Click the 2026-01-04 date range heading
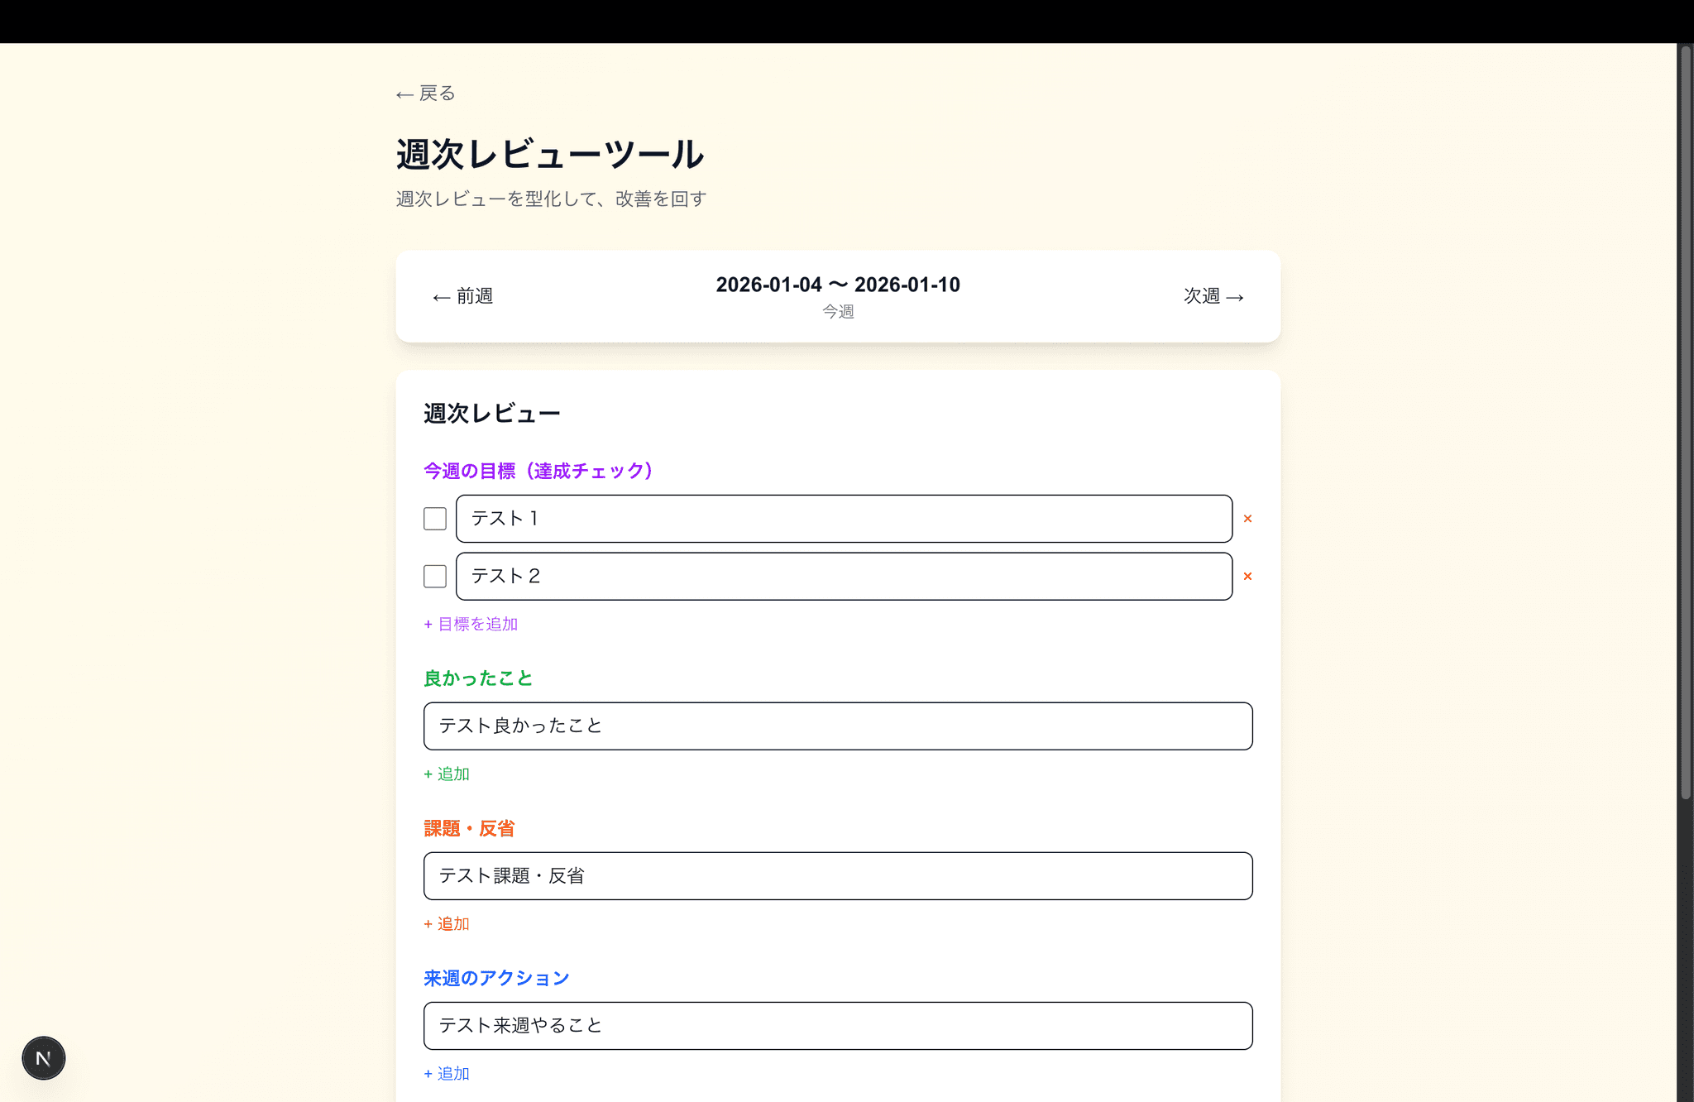This screenshot has height=1102, width=1694. click(x=838, y=285)
